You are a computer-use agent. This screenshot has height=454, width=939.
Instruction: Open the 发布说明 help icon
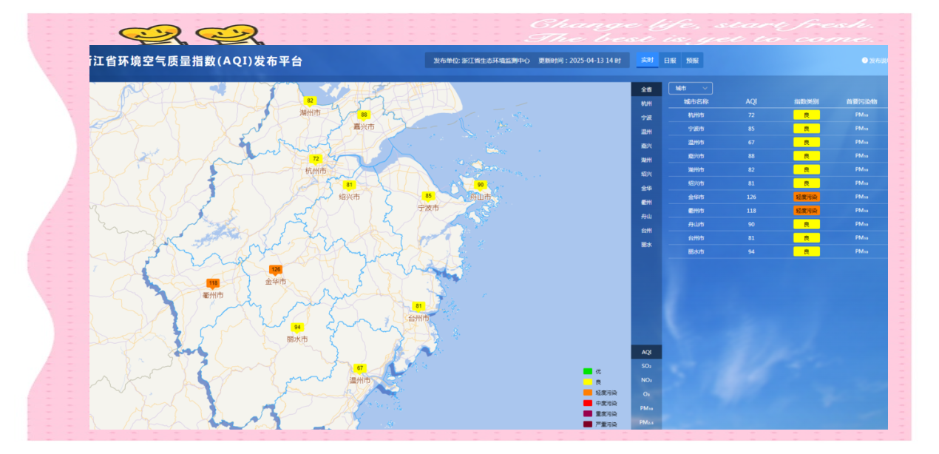(864, 61)
